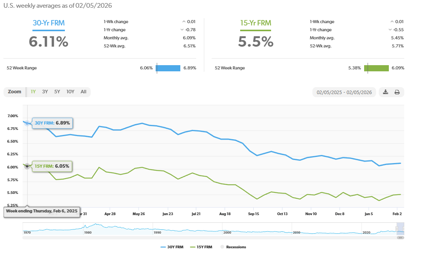Show All available history
The height and width of the screenshot is (256, 429).
click(x=83, y=92)
